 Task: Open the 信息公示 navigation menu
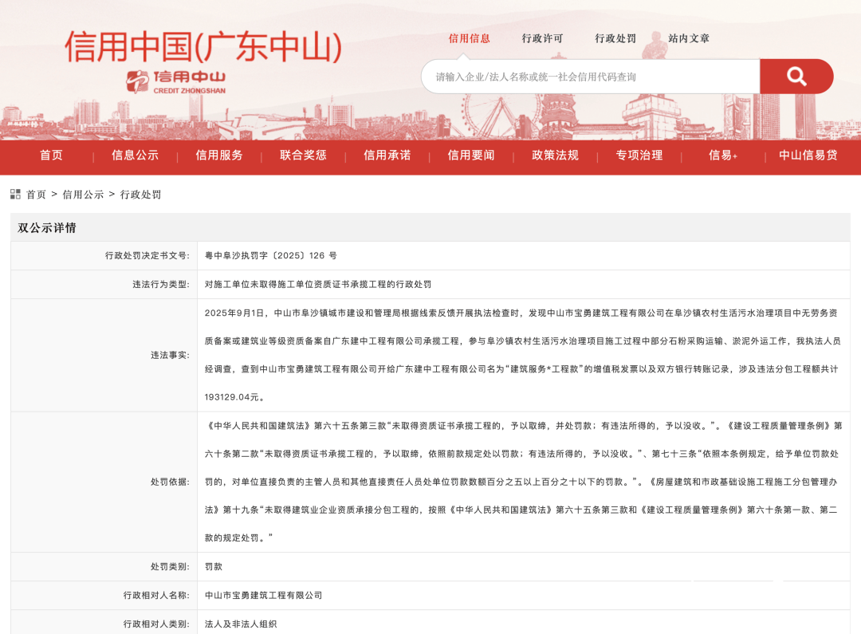coord(135,156)
